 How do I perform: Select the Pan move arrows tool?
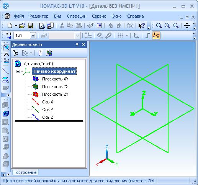click(x=187, y=26)
